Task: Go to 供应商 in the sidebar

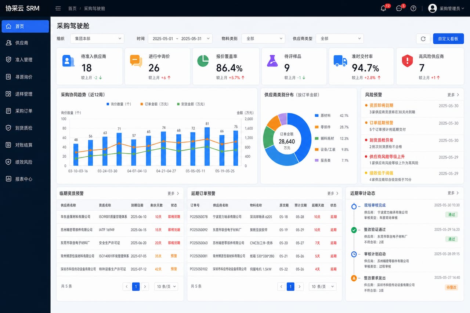Action: tap(25, 43)
